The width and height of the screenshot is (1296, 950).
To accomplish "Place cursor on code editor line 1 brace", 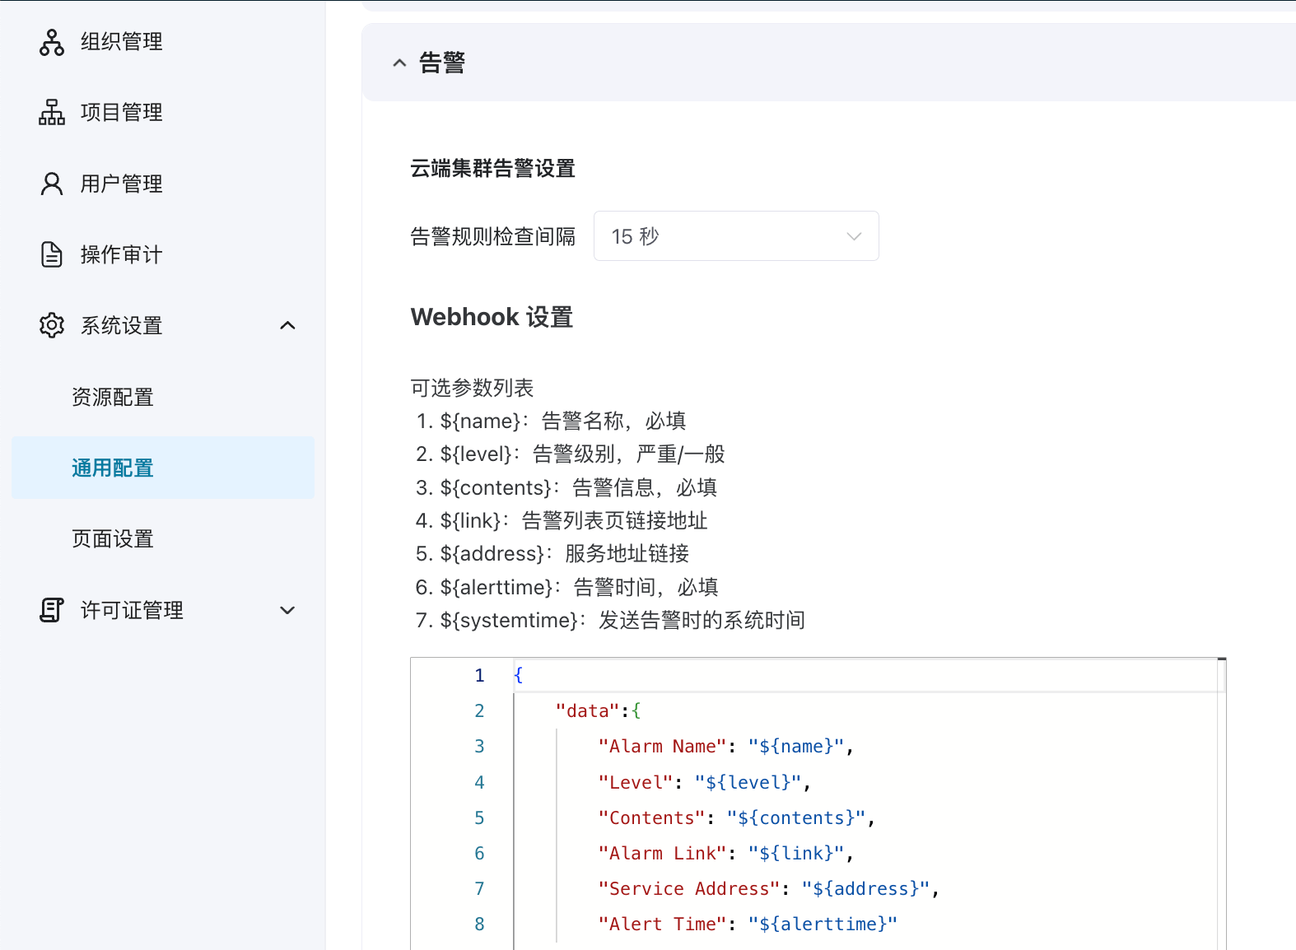I will tap(518, 675).
